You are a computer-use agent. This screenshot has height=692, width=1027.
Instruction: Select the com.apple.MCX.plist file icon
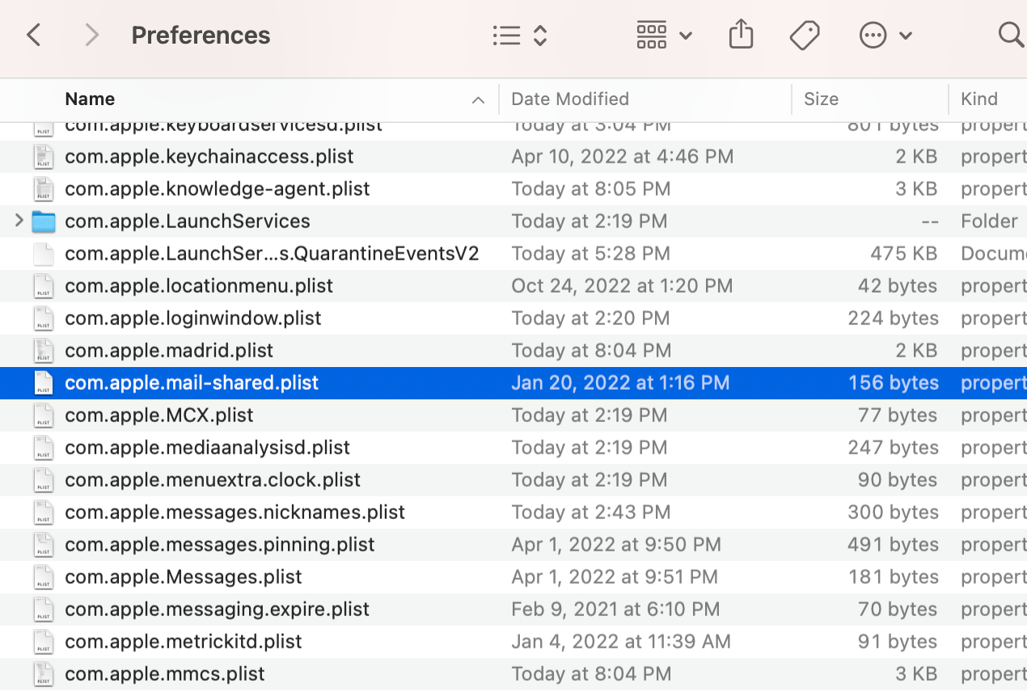tap(44, 416)
